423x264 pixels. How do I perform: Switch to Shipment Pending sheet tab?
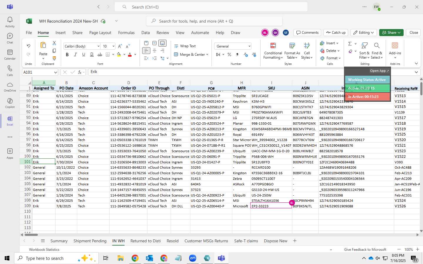point(90,241)
